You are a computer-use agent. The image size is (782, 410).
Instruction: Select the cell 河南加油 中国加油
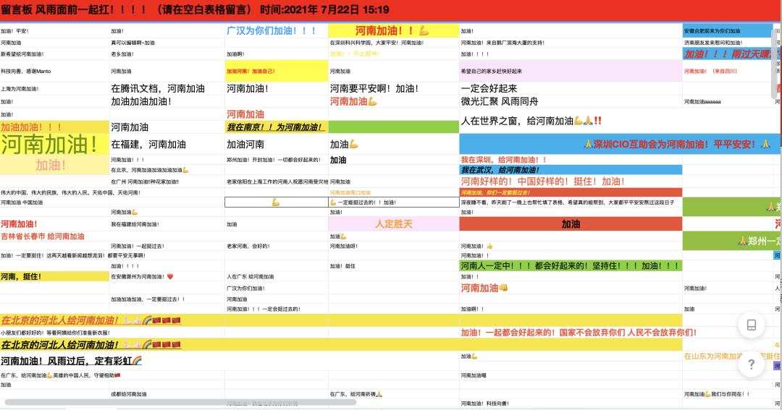click(x=55, y=202)
